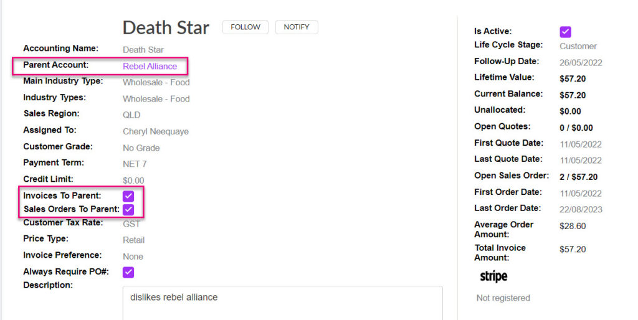
Task: Click the Sales Orders To Parent label
Action: pyautogui.click(x=72, y=209)
